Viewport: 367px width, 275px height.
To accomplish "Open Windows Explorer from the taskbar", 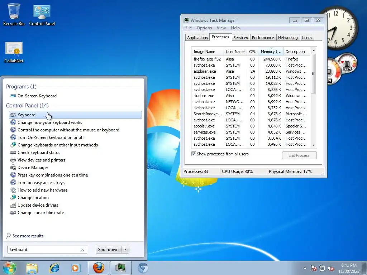I will point(32,268).
